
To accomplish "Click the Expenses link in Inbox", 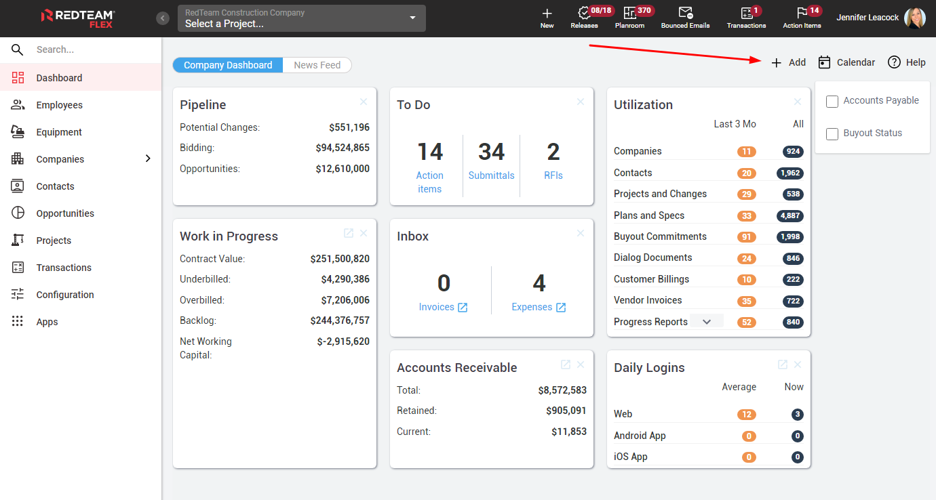I will 532,307.
